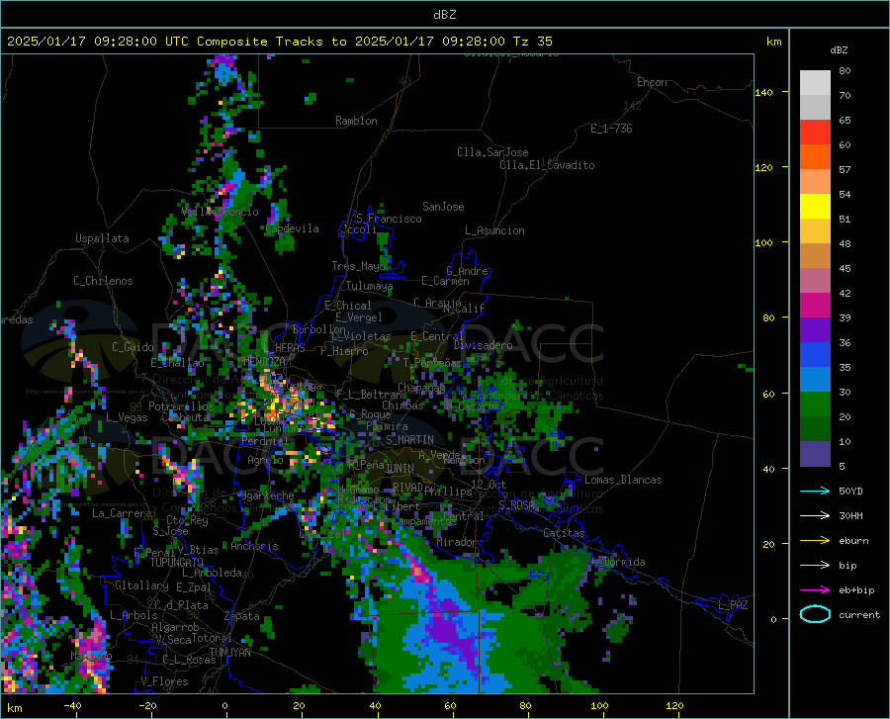Select the 42 dBZ magenta swatch
Viewport: 890px width, 719px height.
point(815,306)
